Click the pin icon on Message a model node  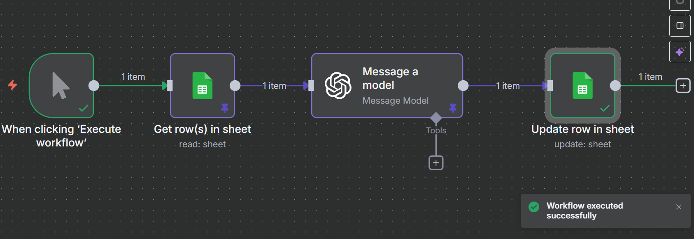[453, 108]
